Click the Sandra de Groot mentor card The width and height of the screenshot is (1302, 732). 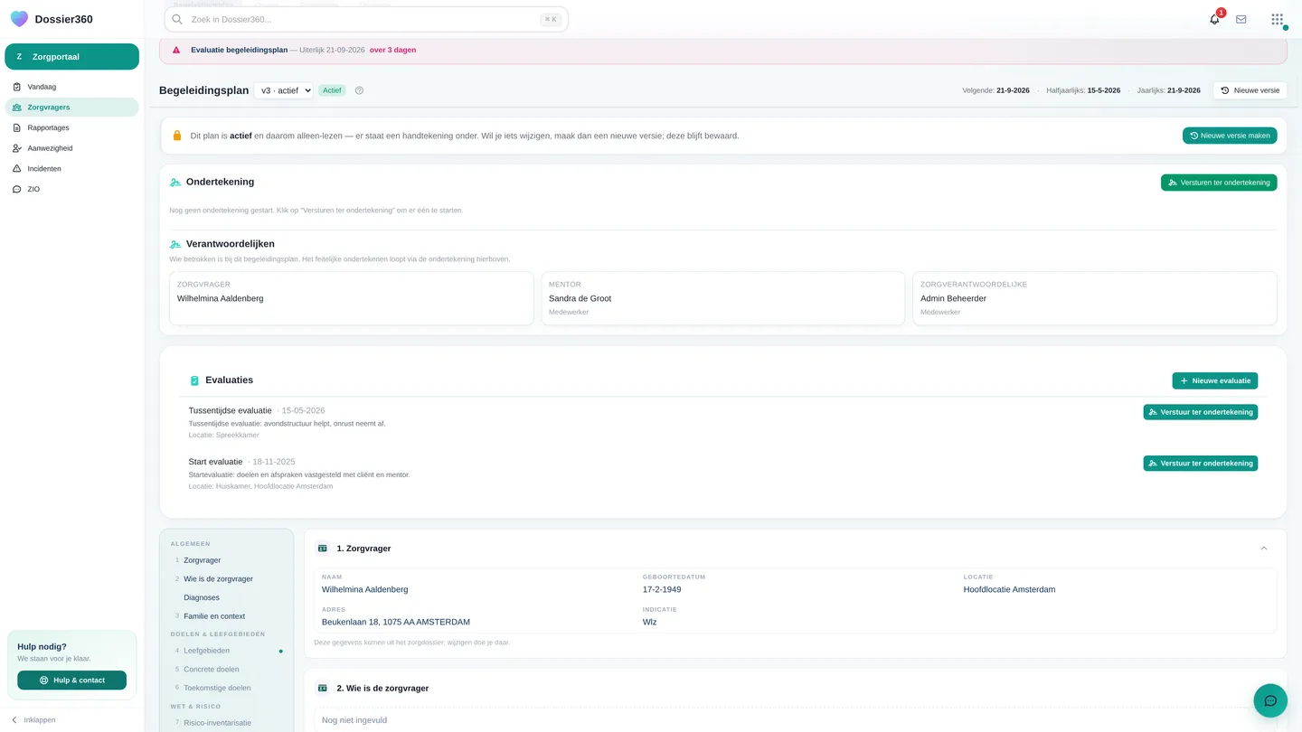coord(723,298)
